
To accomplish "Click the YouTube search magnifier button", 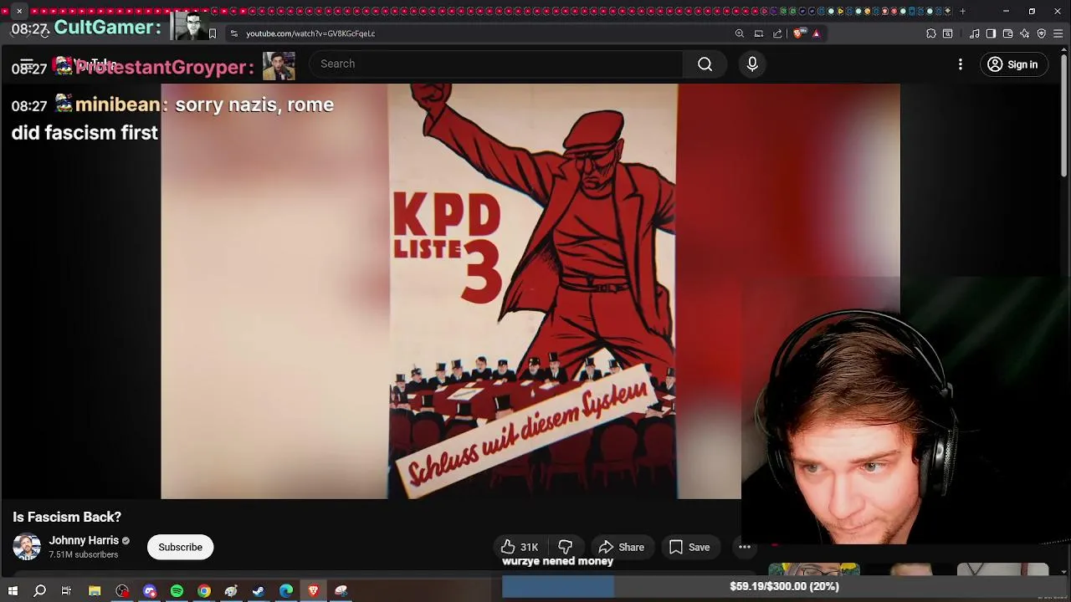I will tap(705, 64).
